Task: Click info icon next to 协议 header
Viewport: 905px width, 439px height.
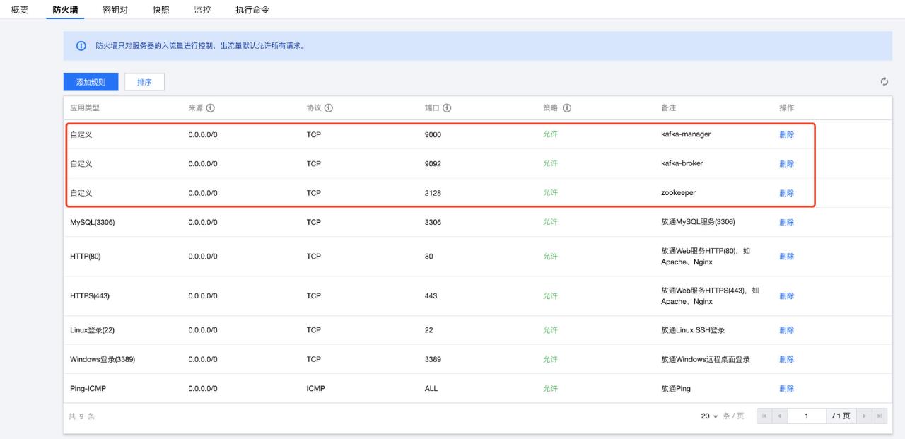Action: click(x=329, y=108)
